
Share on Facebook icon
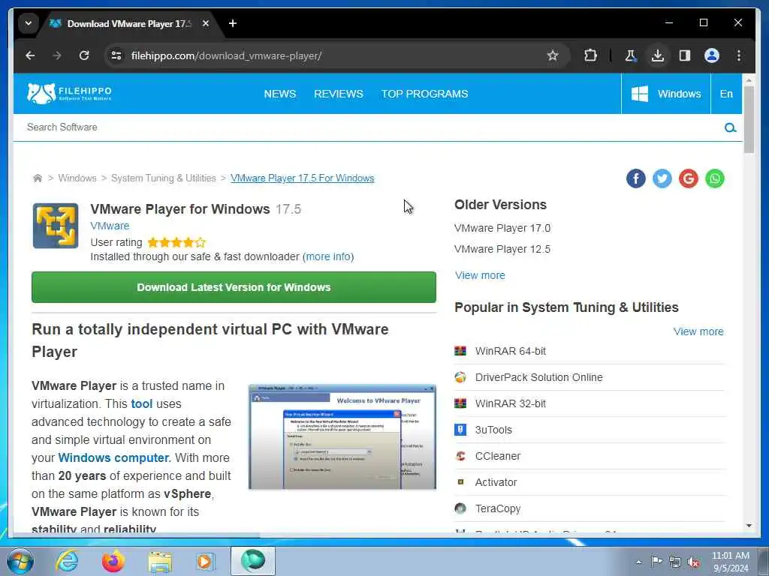pos(635,178)
